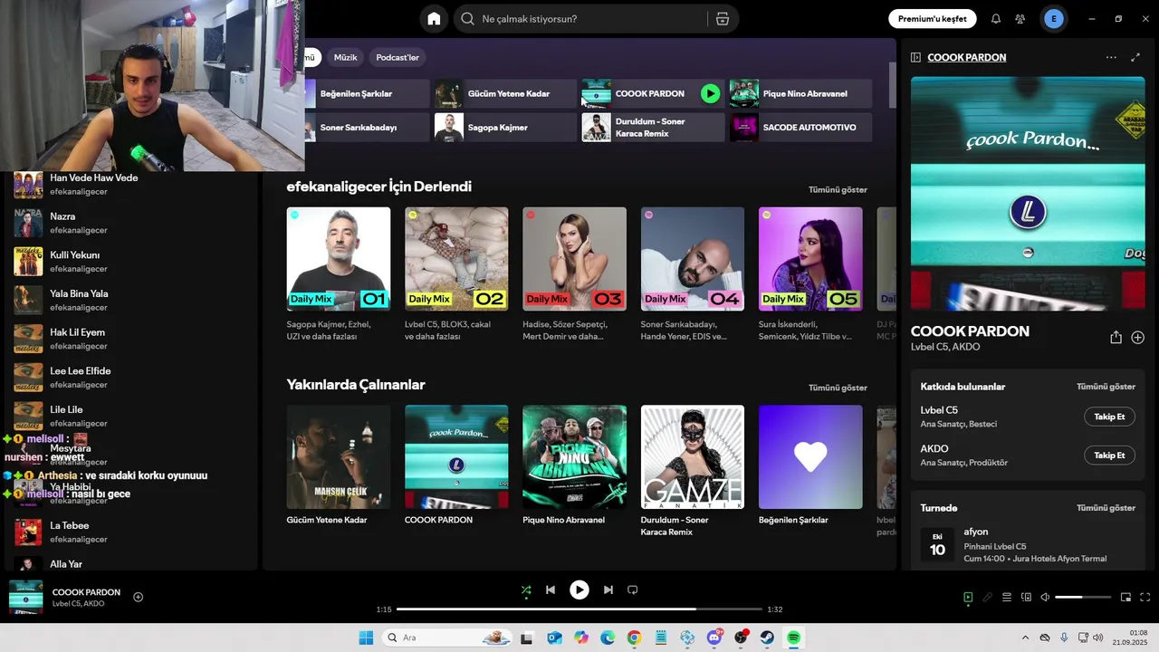Screen dimensions: 1159x652
Task: Open Duruldum - Soner Karaca Remix tile
Action: 653,128
